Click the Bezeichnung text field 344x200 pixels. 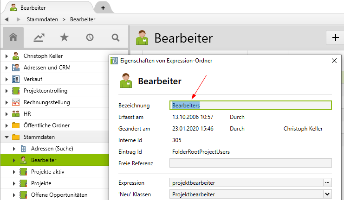click(251, 105)
